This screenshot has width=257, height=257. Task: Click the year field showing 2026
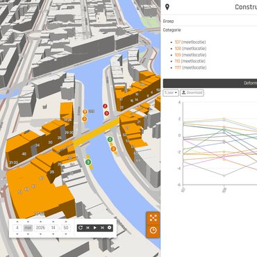(40, 228)
